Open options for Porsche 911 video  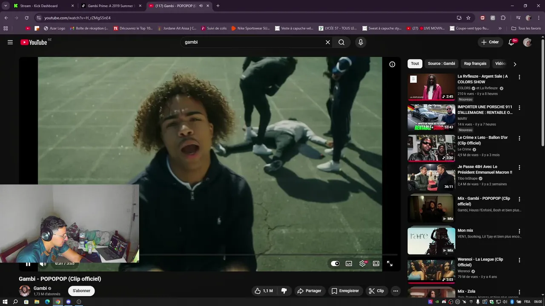point(519,108)
